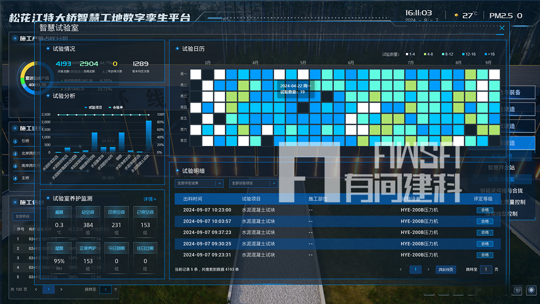Screen dimensions: 540x304
Task: Click 水泥混凝土试块 in the 09:37:23 row
Action: pyautogui.click(x=258, y=233)
